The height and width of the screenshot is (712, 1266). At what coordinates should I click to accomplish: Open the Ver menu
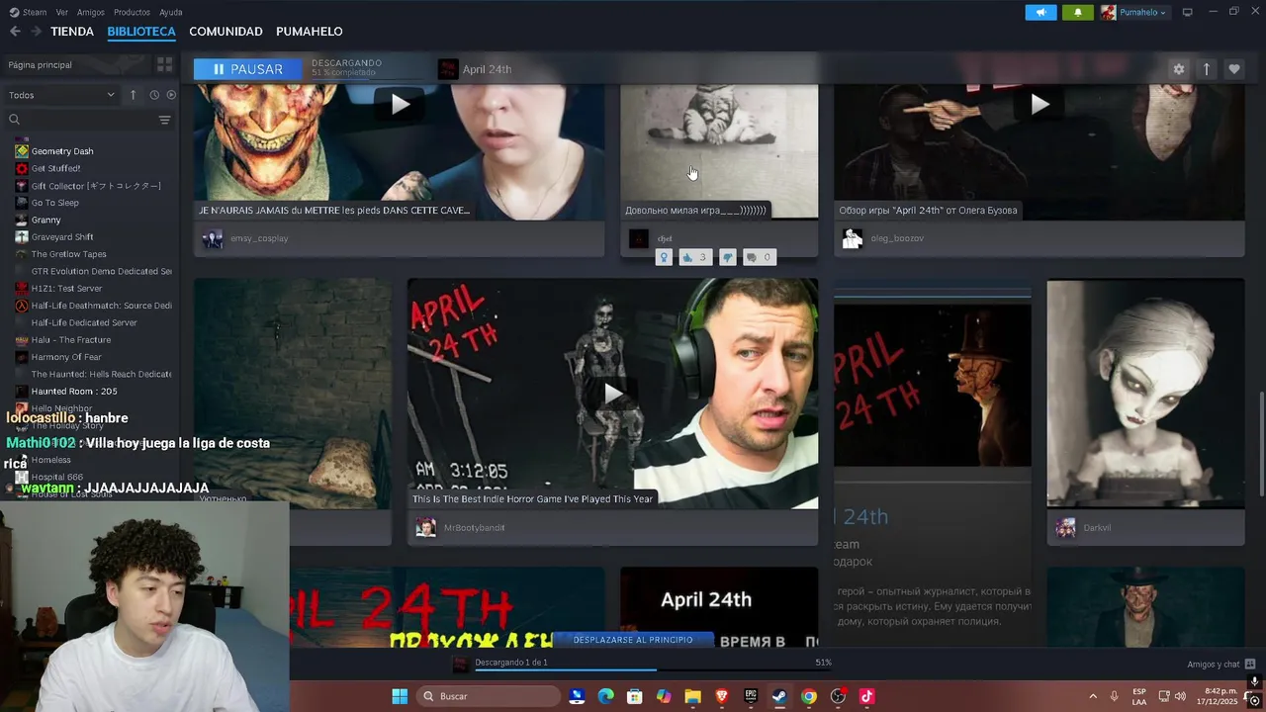[x=62, y=12]
